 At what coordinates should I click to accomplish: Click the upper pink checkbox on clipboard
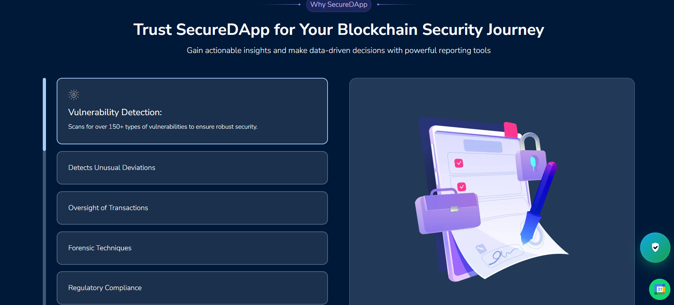(x=459, y=163)
